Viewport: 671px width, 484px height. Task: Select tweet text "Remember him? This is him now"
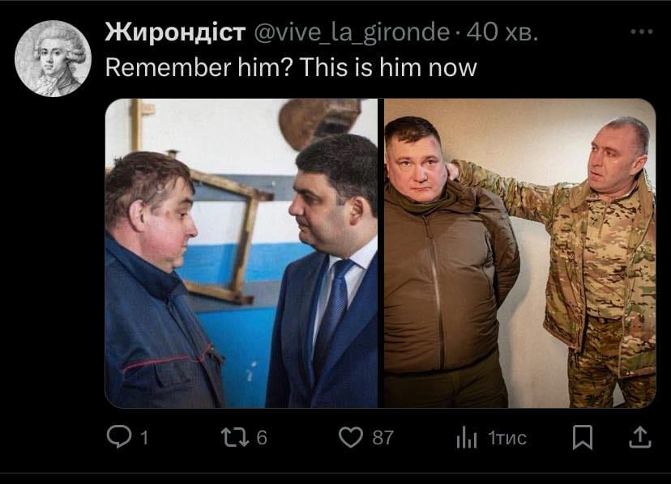(x=291, y=67)
